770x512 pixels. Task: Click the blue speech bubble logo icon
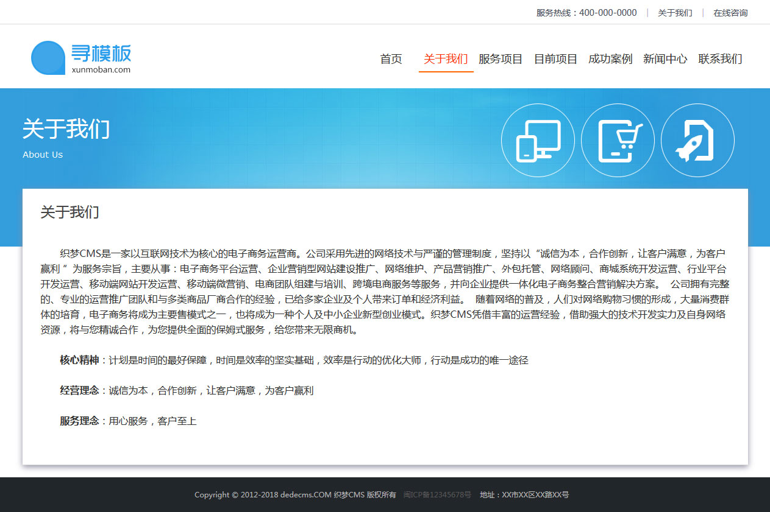click(x=48, y=58)
